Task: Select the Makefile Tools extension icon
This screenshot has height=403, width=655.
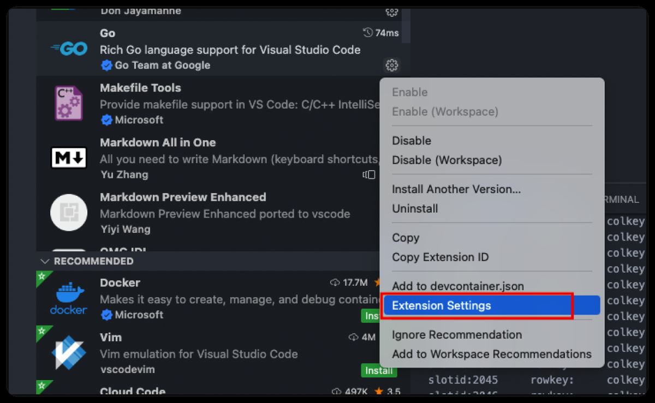Action: [x=69, y=103]
